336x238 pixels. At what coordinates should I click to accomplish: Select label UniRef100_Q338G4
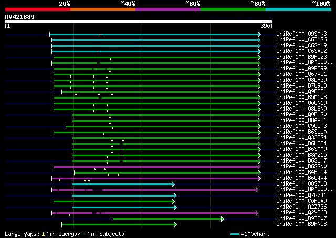coord(301,138)
